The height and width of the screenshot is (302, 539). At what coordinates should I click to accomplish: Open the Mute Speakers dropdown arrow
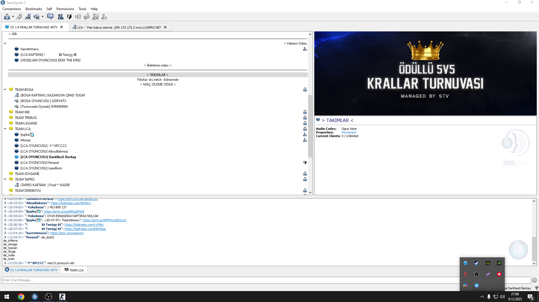pos(42,17)
